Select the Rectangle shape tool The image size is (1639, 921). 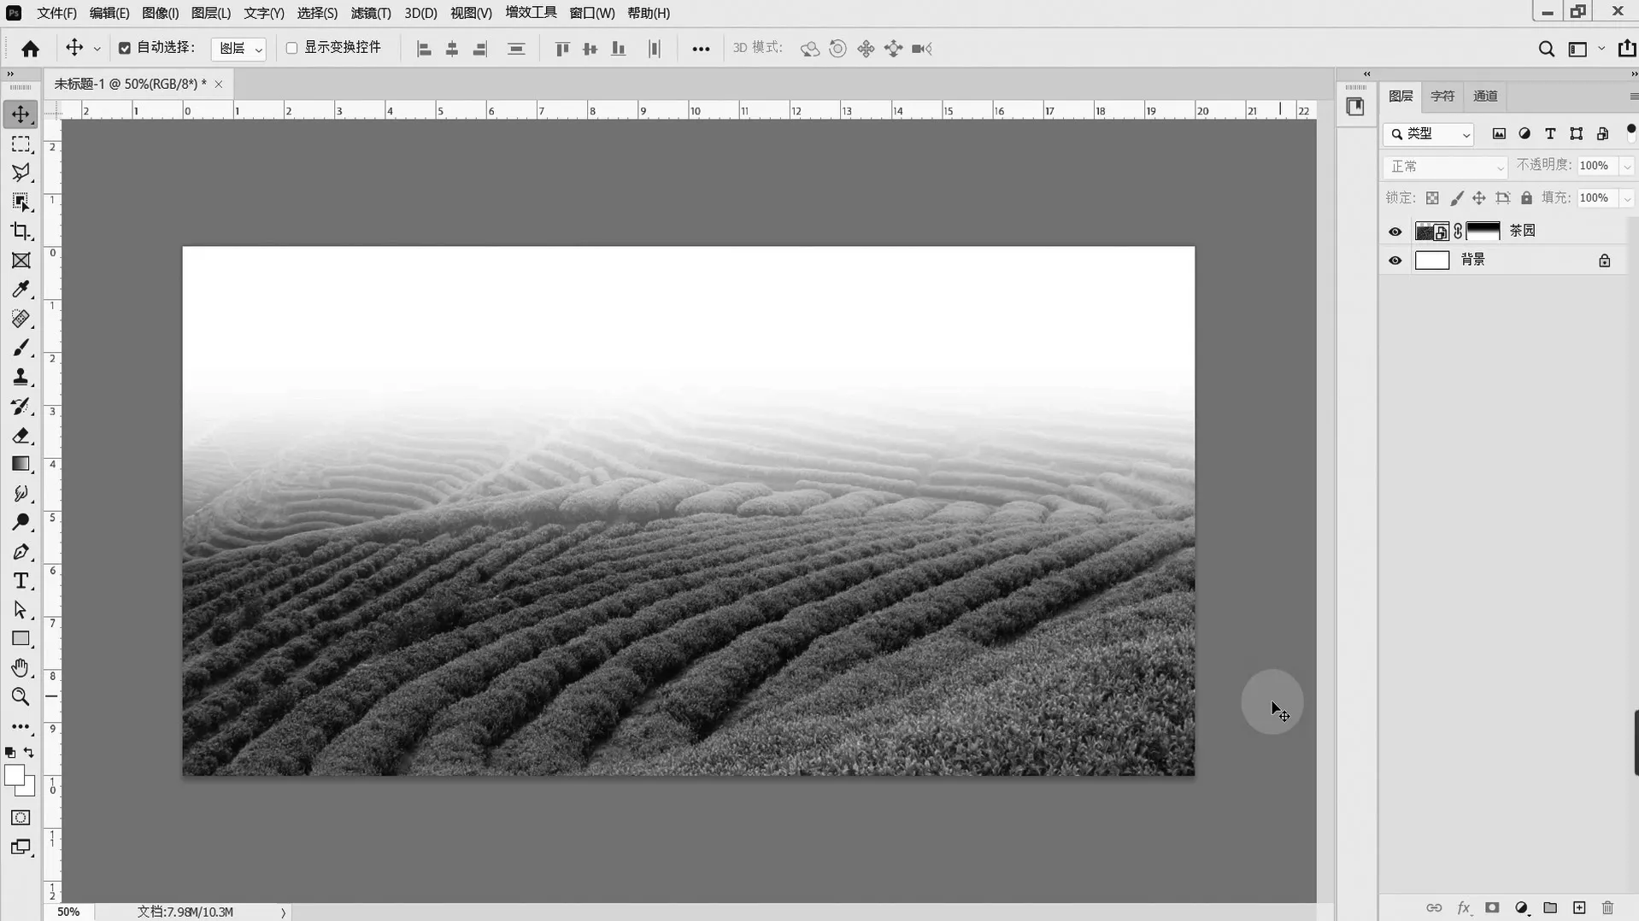(x=21, y=639)
